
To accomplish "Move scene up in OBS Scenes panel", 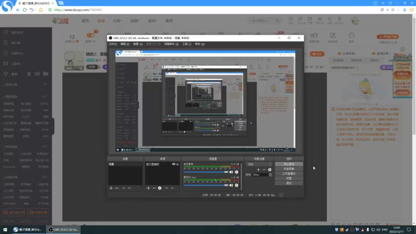I will point(124,188).
